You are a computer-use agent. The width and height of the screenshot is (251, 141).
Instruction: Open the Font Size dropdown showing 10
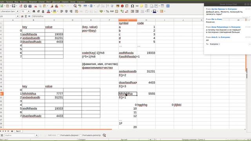pos(29,11)
